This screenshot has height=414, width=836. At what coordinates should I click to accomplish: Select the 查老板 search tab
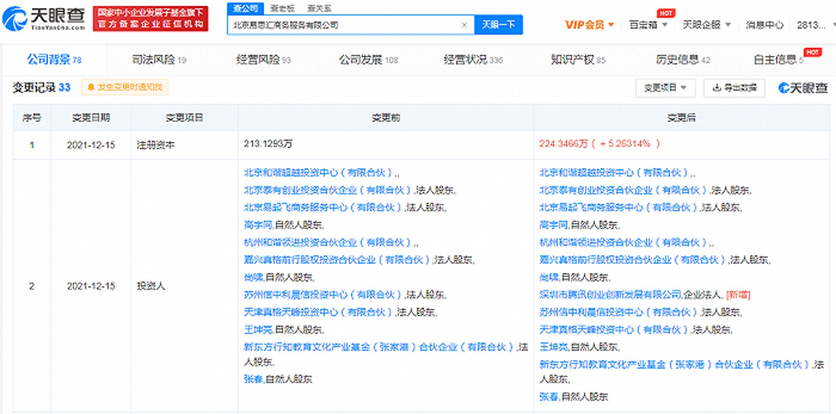[282, 8]
